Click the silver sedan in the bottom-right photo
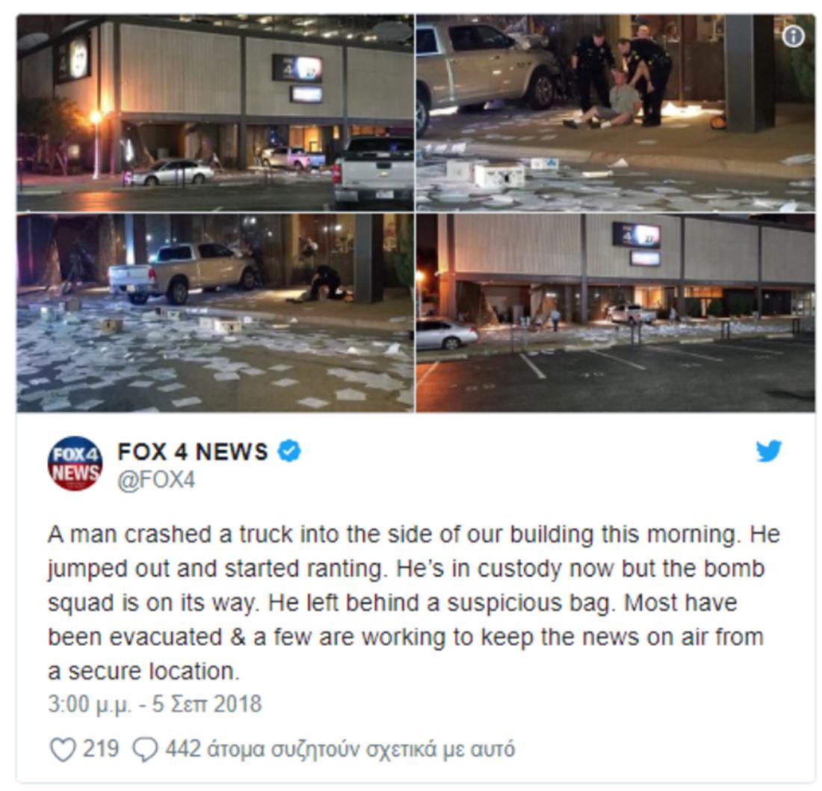The image size is (822, 791). 445,334
